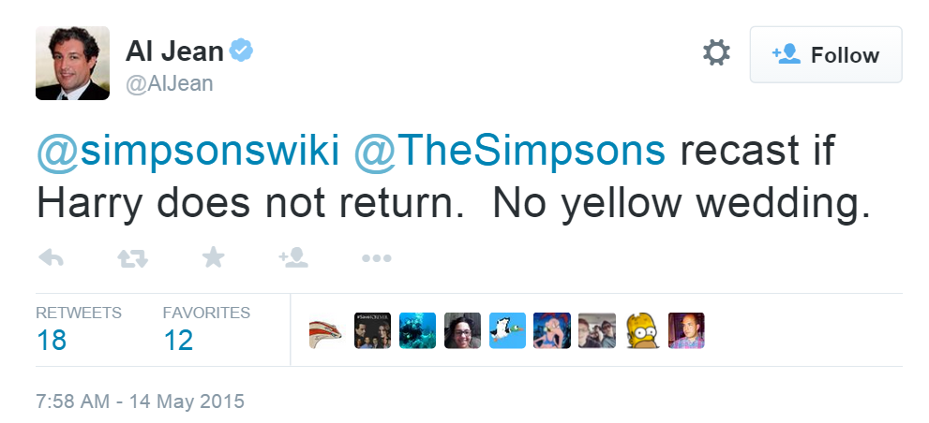Click the blue verified badge icon
This screenshot has width=929, height=423.
point(243,50)
